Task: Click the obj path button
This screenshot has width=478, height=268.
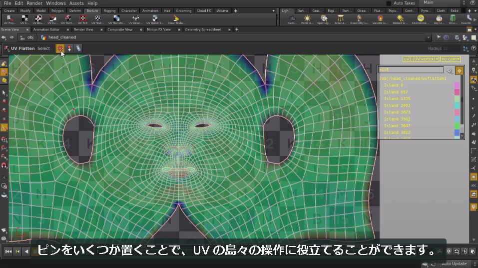Action: [x=27, y=37]
